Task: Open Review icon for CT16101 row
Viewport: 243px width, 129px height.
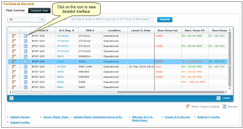Action: [x=26, y=36]
